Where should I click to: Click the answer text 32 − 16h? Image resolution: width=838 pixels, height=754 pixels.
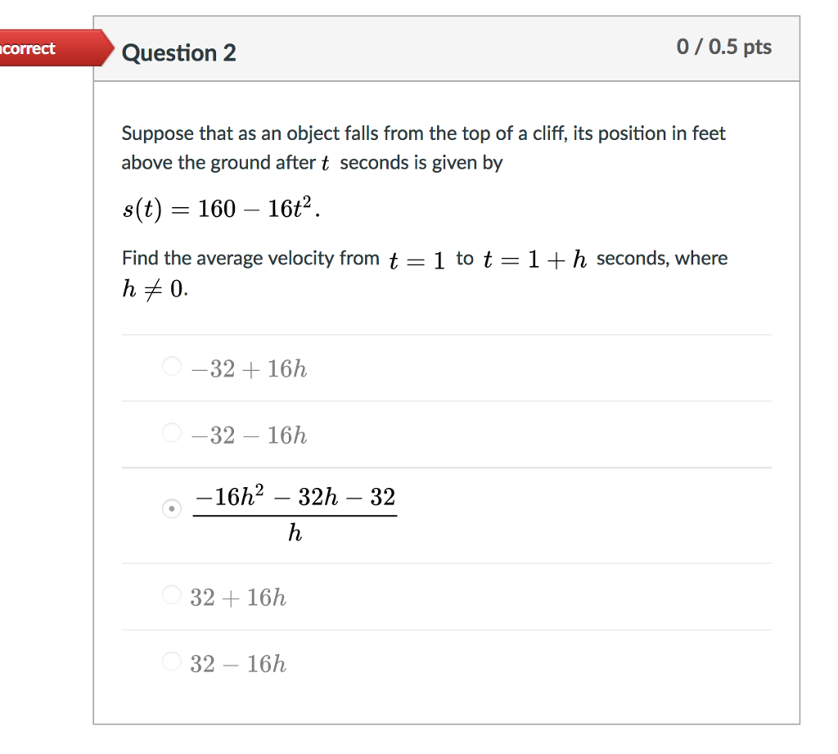(x=238, y=664)
